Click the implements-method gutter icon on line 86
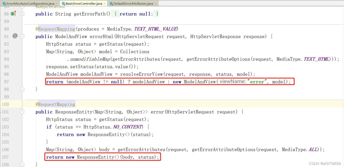The height and width of the screenshot is (167, 344). [x=13, y=14]
